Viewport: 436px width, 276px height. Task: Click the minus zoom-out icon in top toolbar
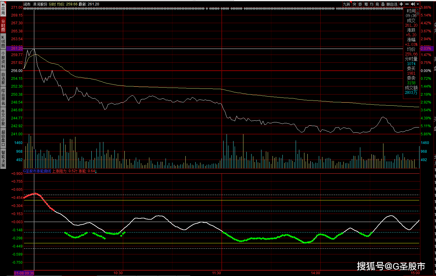(x=407, y=4)
